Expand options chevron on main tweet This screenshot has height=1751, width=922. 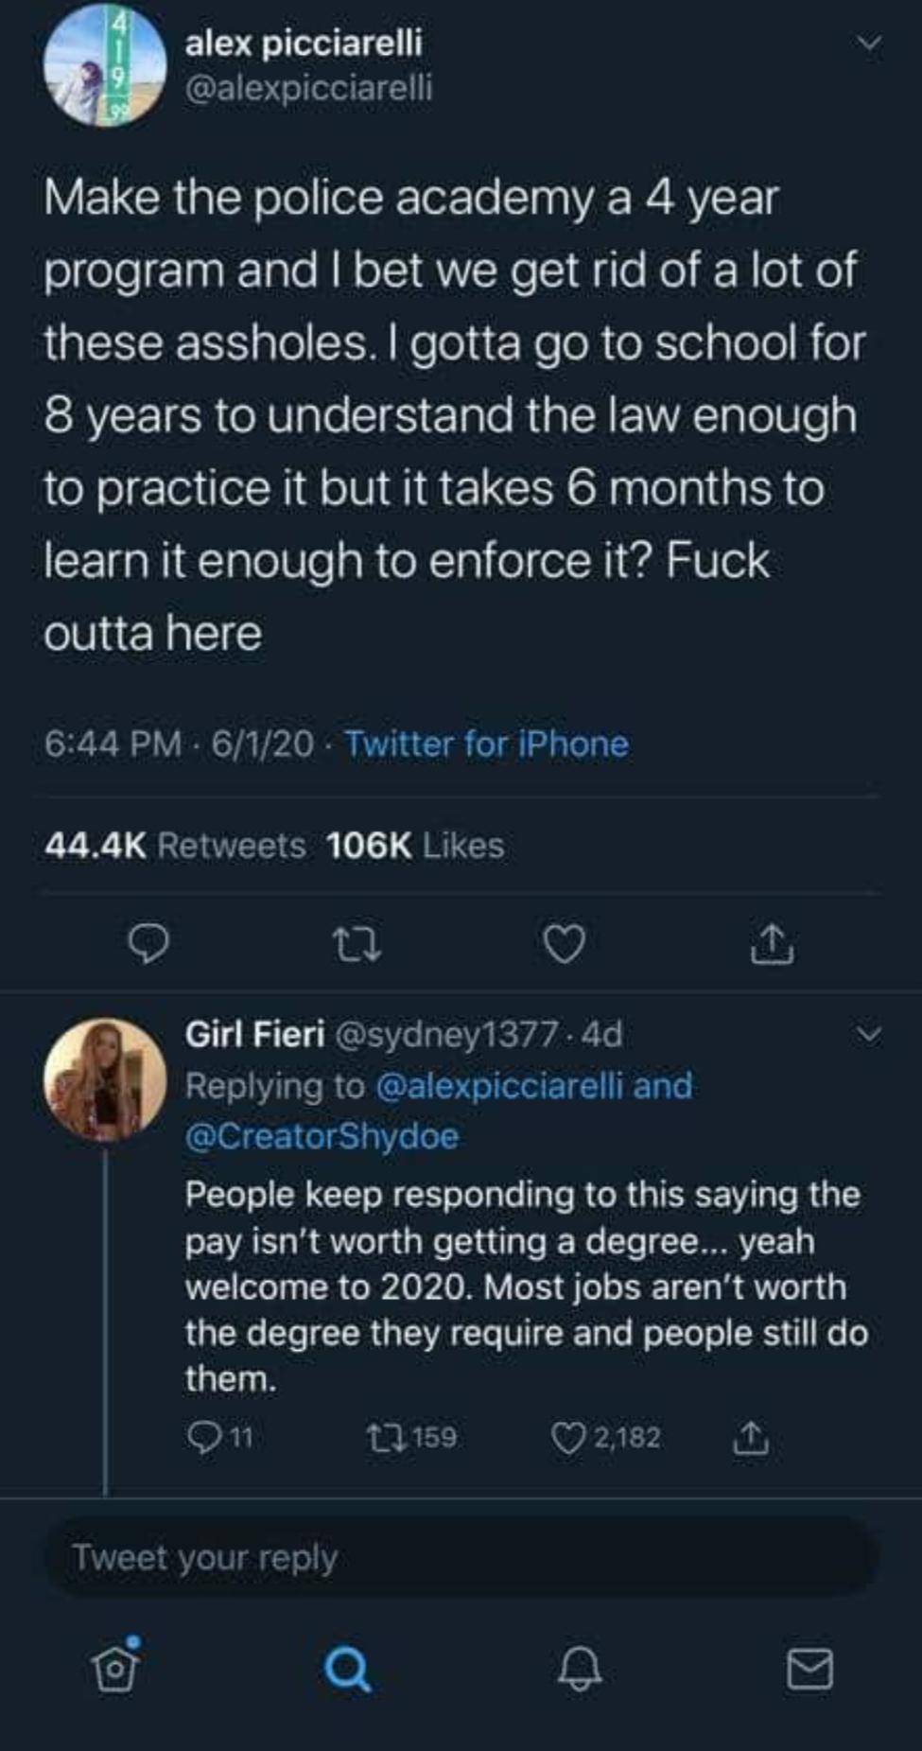click(868, 44)
